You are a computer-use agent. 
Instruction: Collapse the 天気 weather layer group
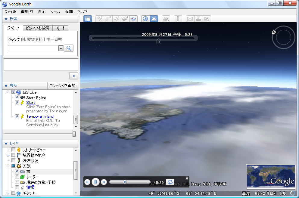pyautogui.click(x=8, y=166)
